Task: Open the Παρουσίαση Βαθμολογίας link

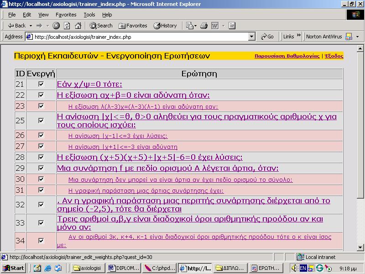Action: [x=287, y=56]
